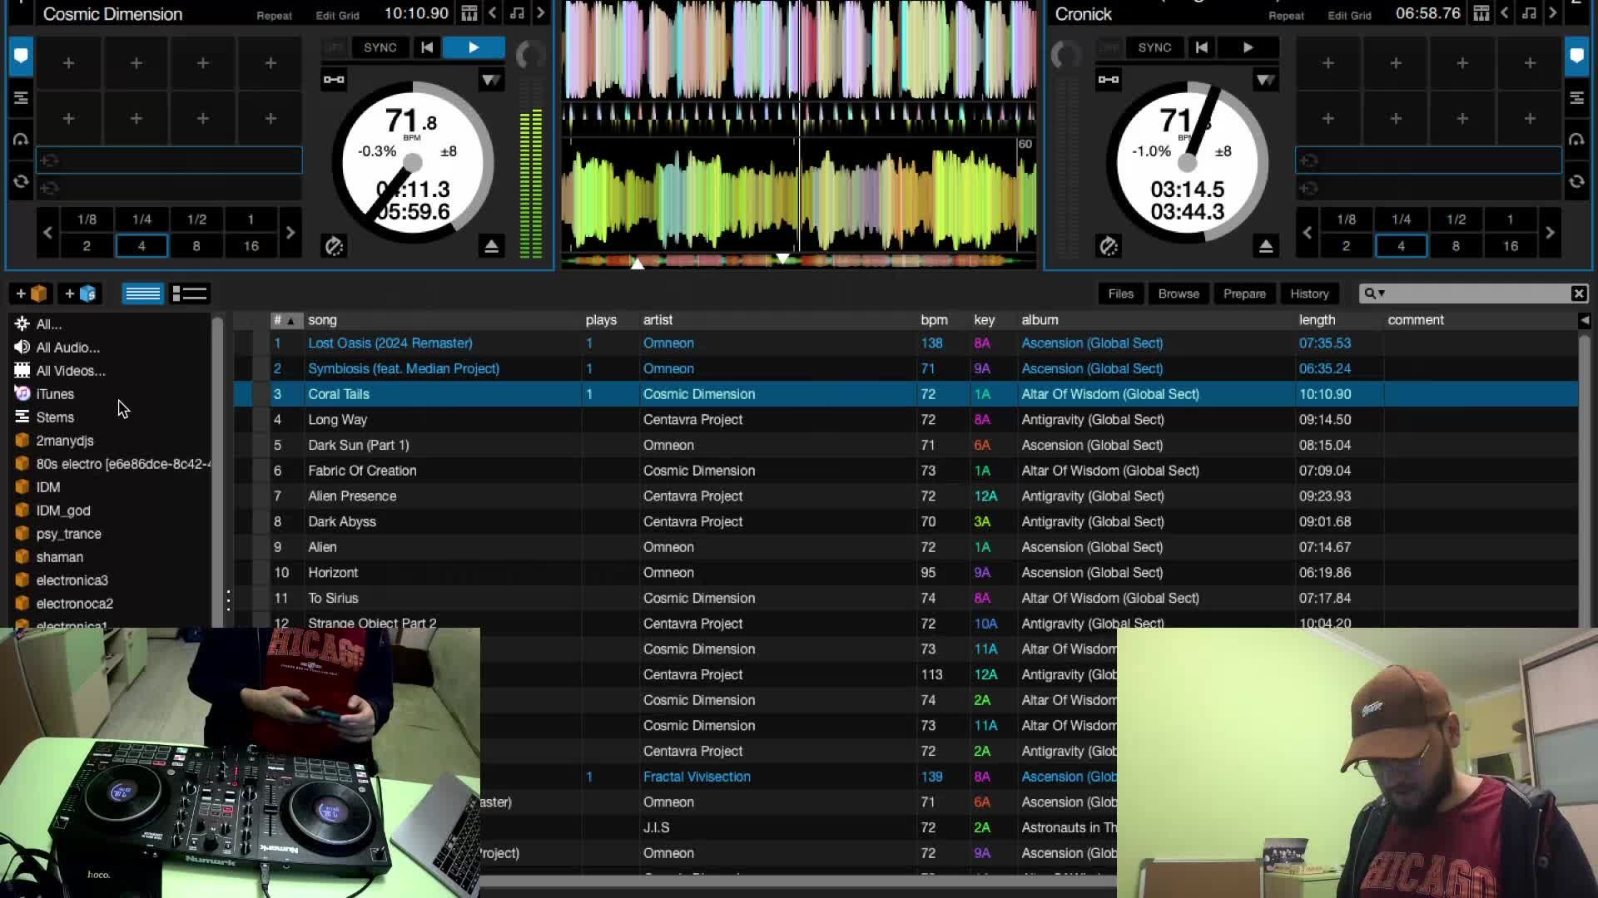The image size is (1598, 898).
Task: Open the History panel
Action: click(x=1309, y=294)
